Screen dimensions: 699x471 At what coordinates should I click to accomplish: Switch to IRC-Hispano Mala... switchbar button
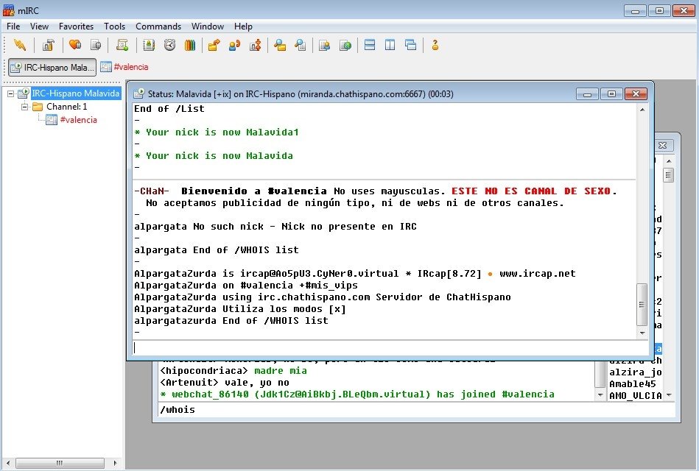[x=52, y=67]
